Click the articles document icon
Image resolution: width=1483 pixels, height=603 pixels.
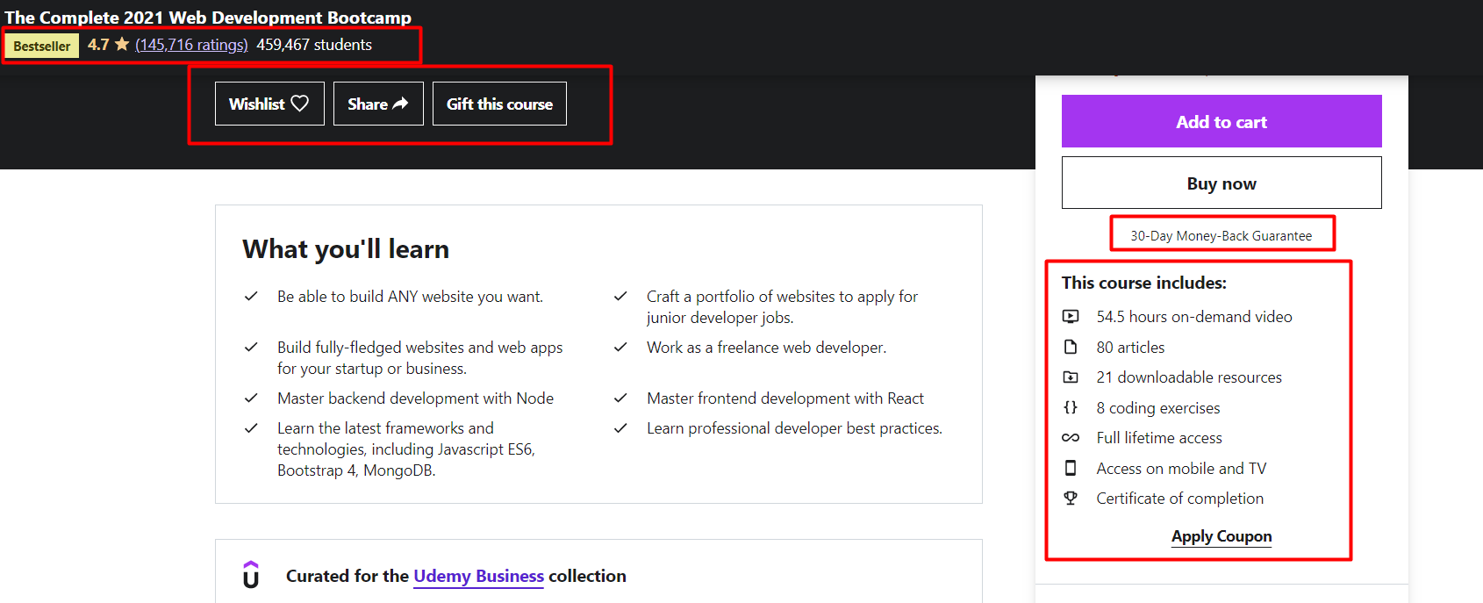coord(1071,347)
